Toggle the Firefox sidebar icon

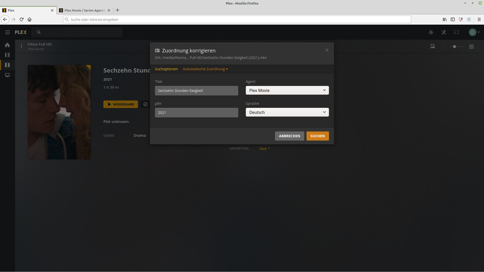[x=453, y=20]
